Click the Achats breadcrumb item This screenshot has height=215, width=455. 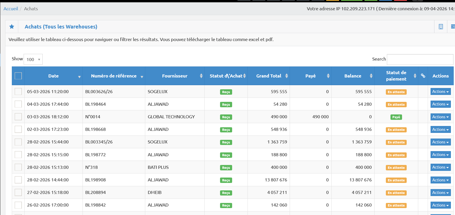tap(31, 9)
